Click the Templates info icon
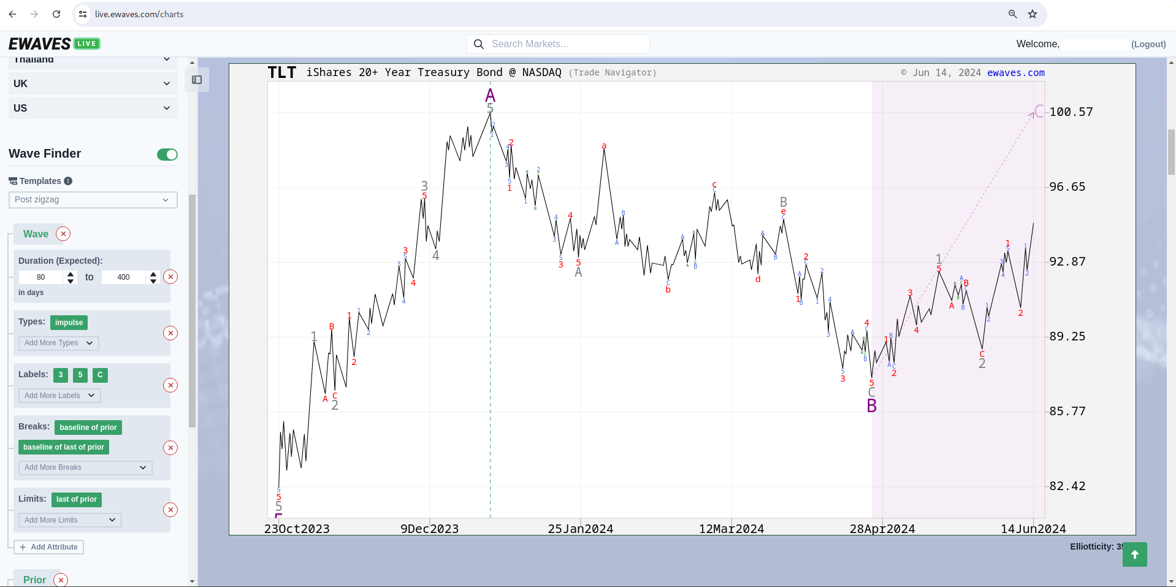Viewport: 1176px width, 587px height. point(68,181)
